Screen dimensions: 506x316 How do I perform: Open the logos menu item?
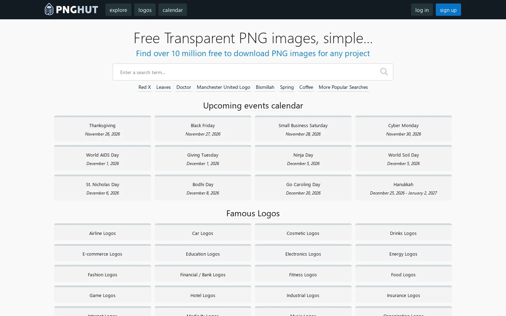click(x=145, y=10)
